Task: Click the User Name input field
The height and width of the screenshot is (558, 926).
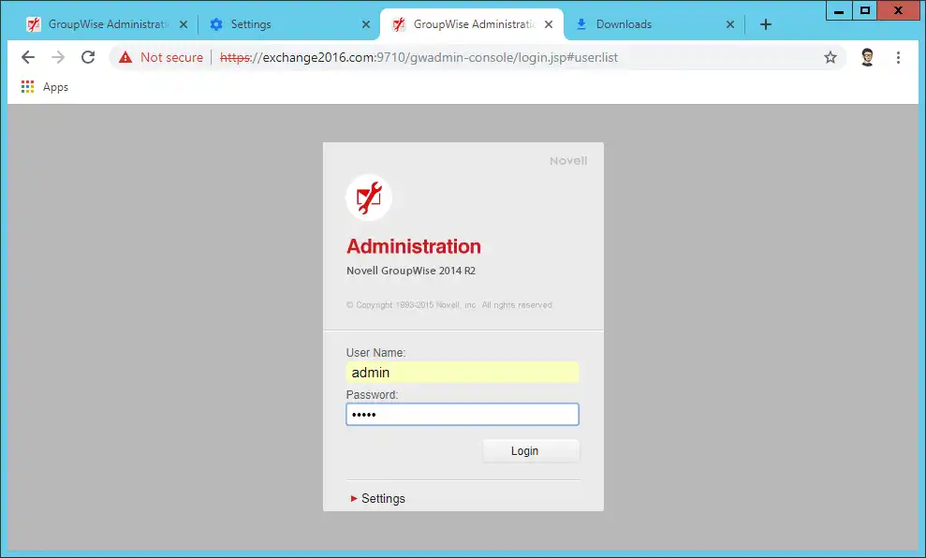Action: point(463,373)
